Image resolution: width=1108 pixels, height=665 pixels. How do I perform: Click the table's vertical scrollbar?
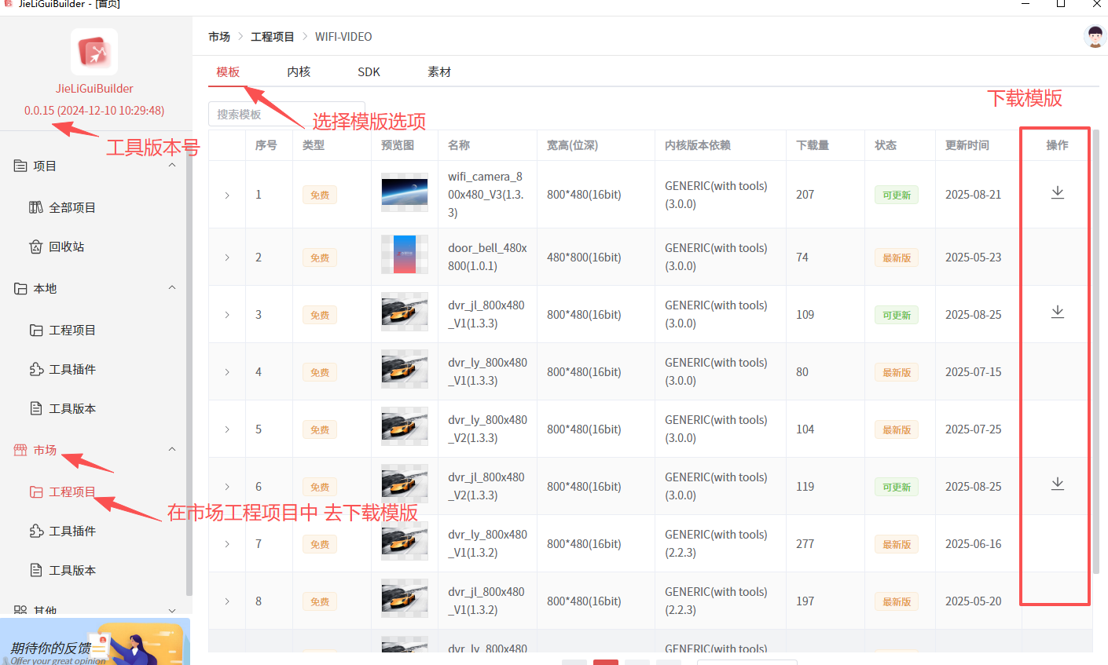[1096, 352]
